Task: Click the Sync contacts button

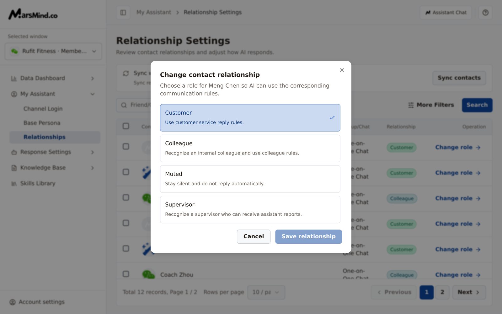Action: click(459, 78)
